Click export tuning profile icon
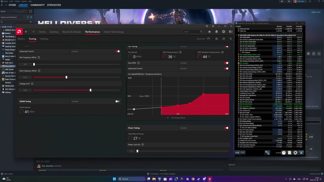Viewport: 324px width, 182px height. tap(224, 38)
